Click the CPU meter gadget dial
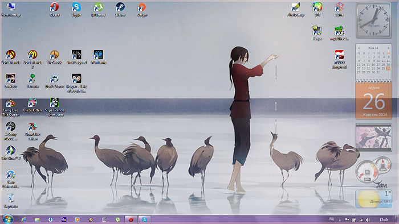 coord(367,172)
